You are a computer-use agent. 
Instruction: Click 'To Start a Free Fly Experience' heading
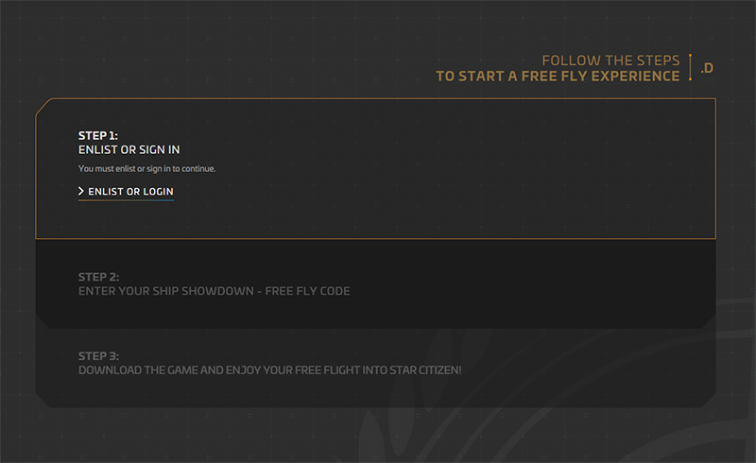click(x=558, y=77)
